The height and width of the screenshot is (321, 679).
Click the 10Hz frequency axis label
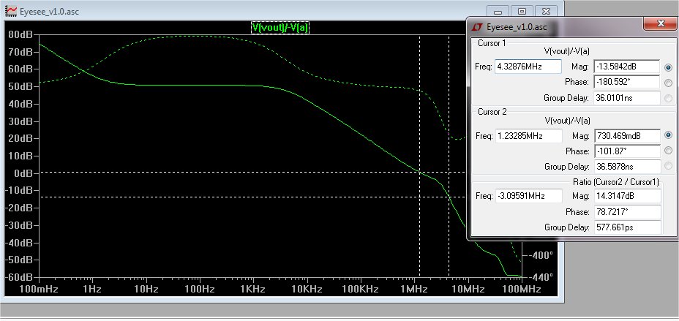146,289
